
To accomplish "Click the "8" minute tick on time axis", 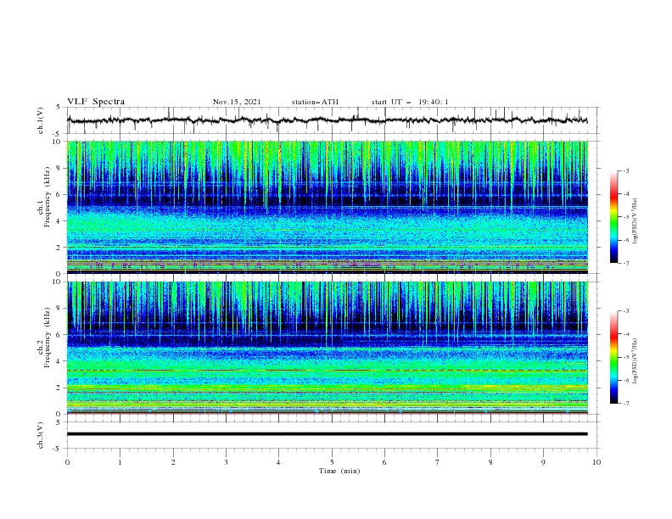I will (490, 462).
